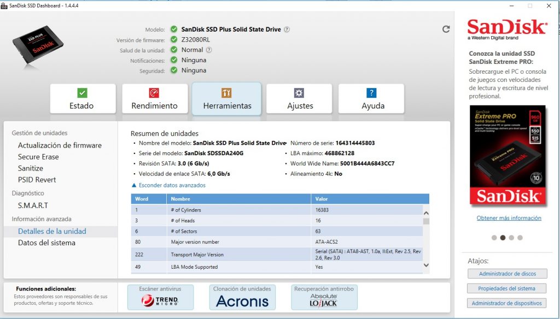Click the Valor column header
Screen dimensions: 560x319
click(370, 199)
